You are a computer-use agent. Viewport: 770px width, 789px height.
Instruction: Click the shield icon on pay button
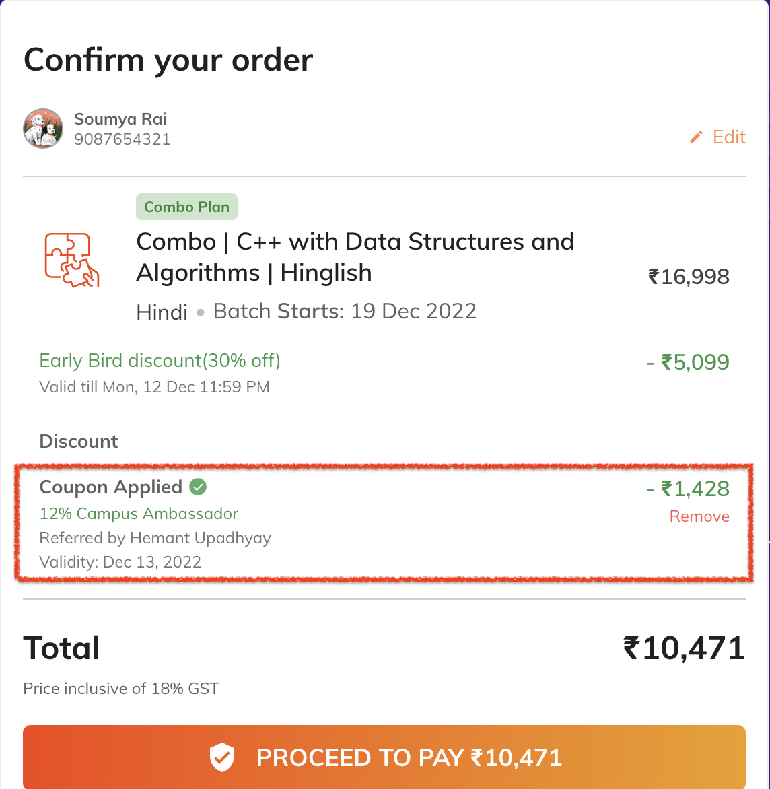point(222,757)
